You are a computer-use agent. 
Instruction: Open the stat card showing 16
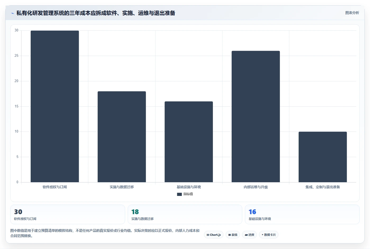[302, 214]
